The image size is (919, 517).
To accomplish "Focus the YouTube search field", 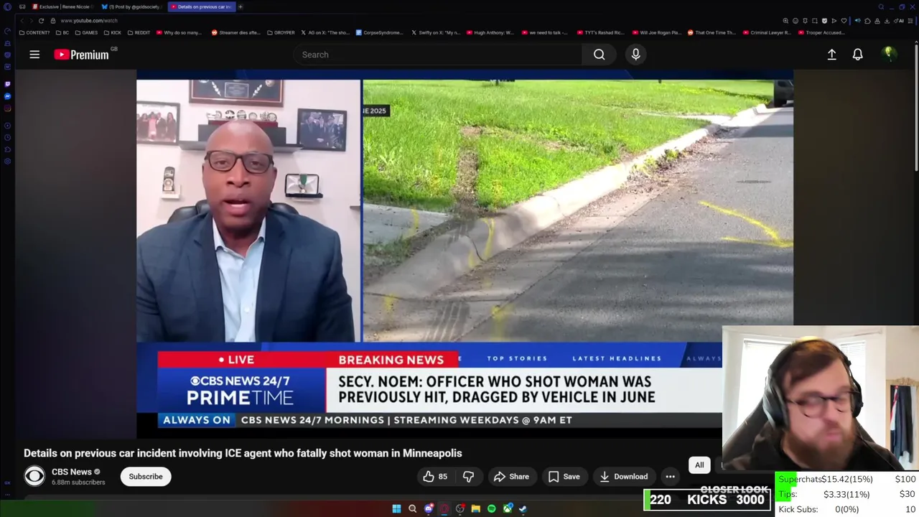I will (438, 55).
